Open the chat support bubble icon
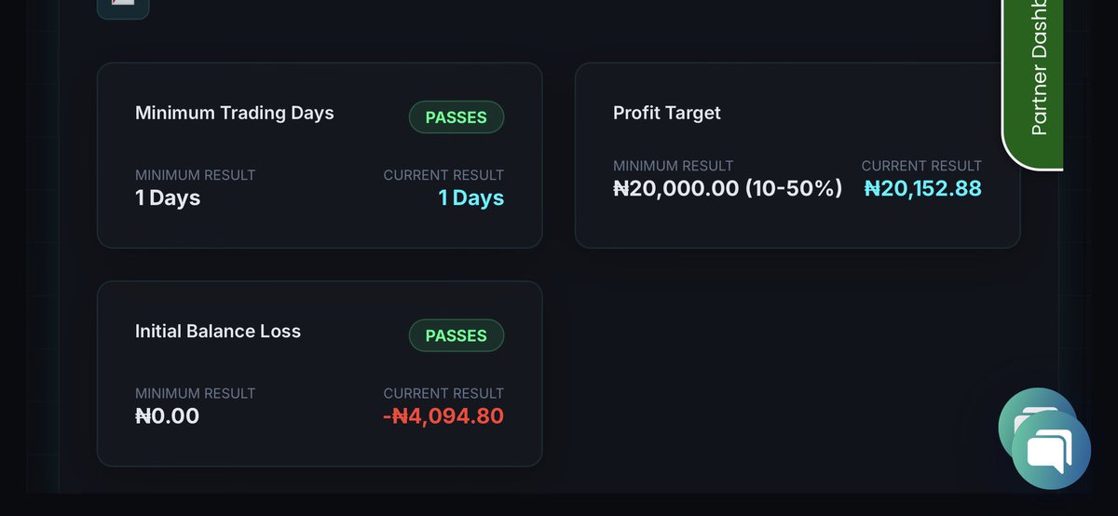1118x516 pixels. click(x=1050, y=450)
